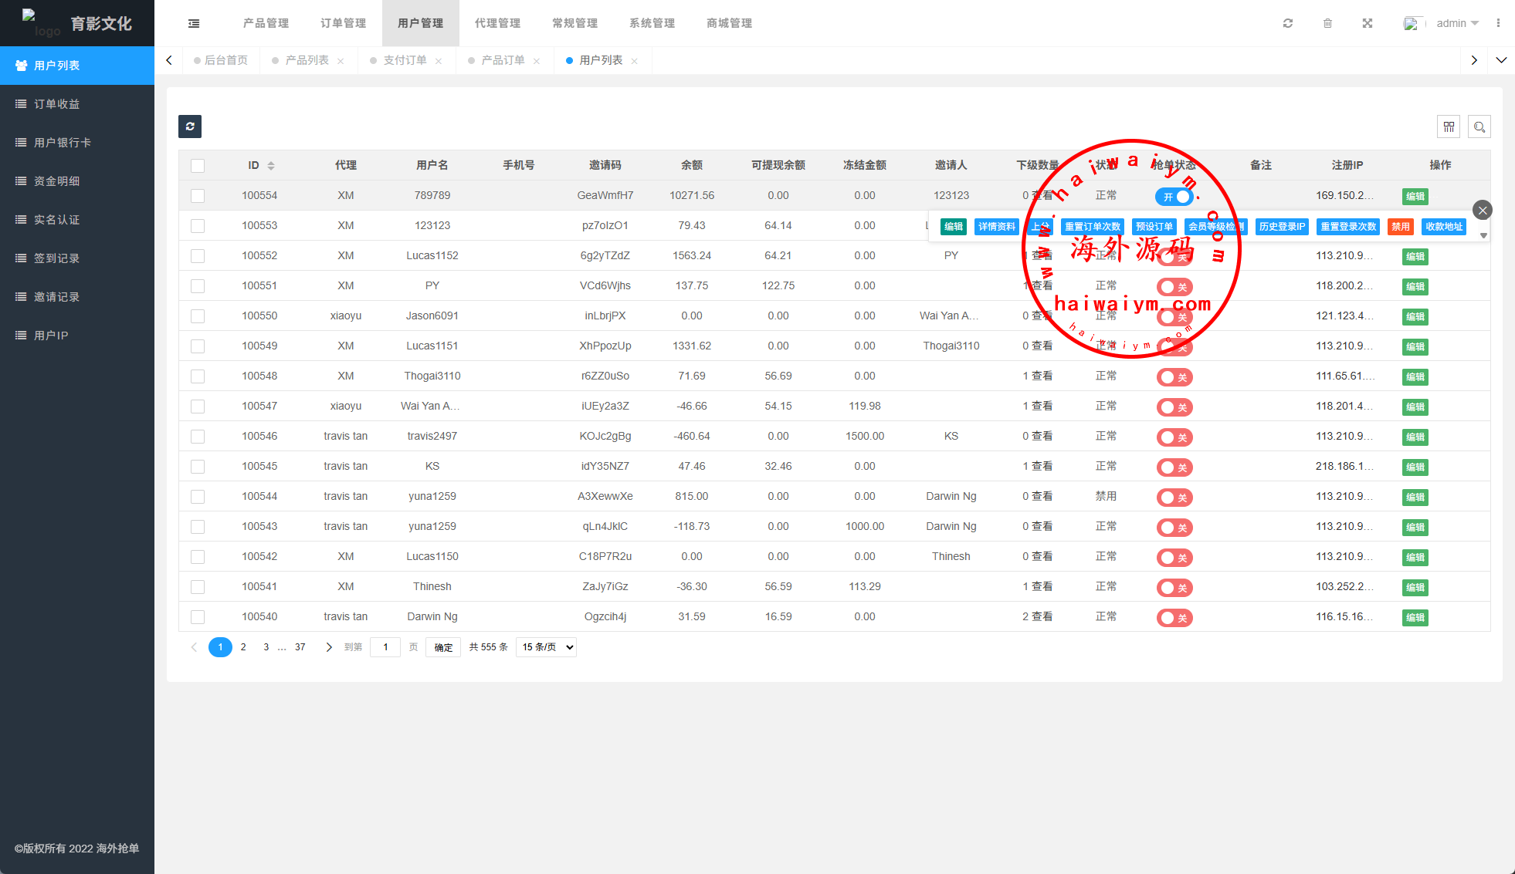Viewport: 1515px width, 874px height.
Task: Open the 15 条/页 page size dropdown
Action: (x=547, y=647)
